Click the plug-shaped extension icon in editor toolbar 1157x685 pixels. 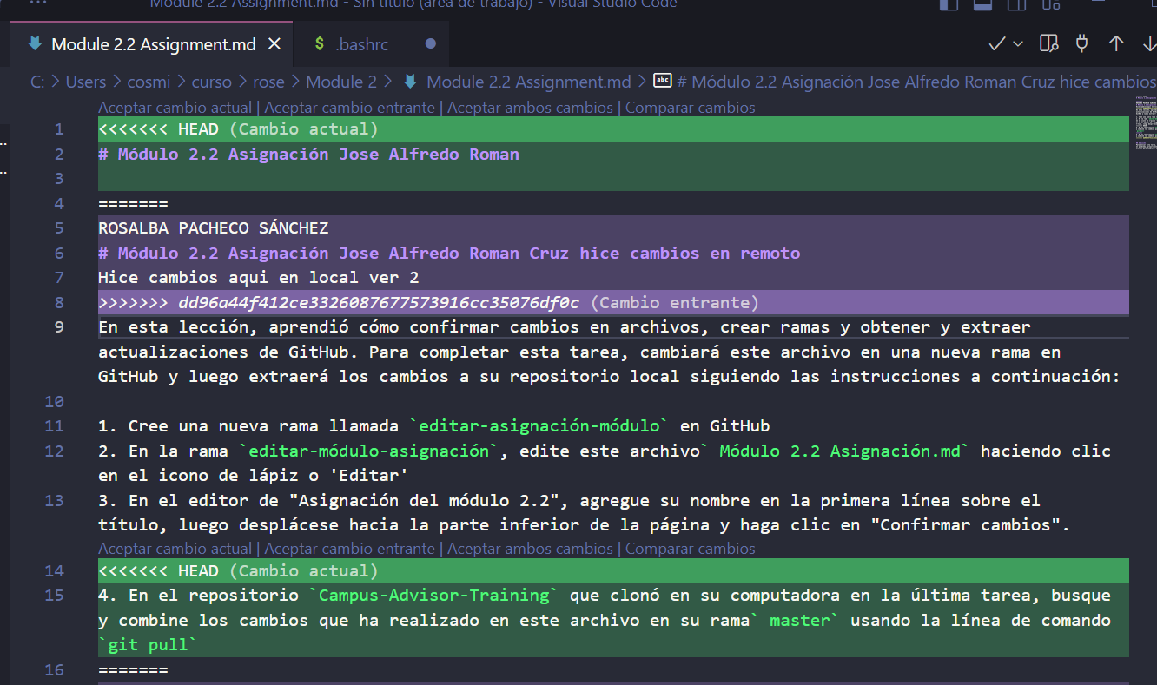click(x=1081, y=43)
